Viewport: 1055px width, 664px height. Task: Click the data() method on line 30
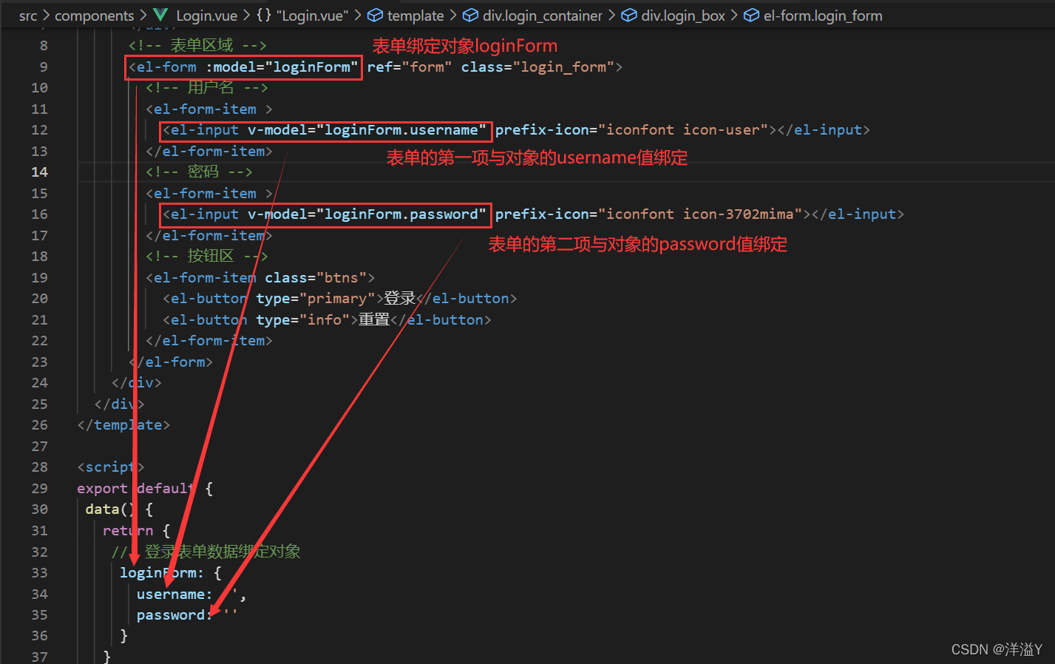(111, 509)
